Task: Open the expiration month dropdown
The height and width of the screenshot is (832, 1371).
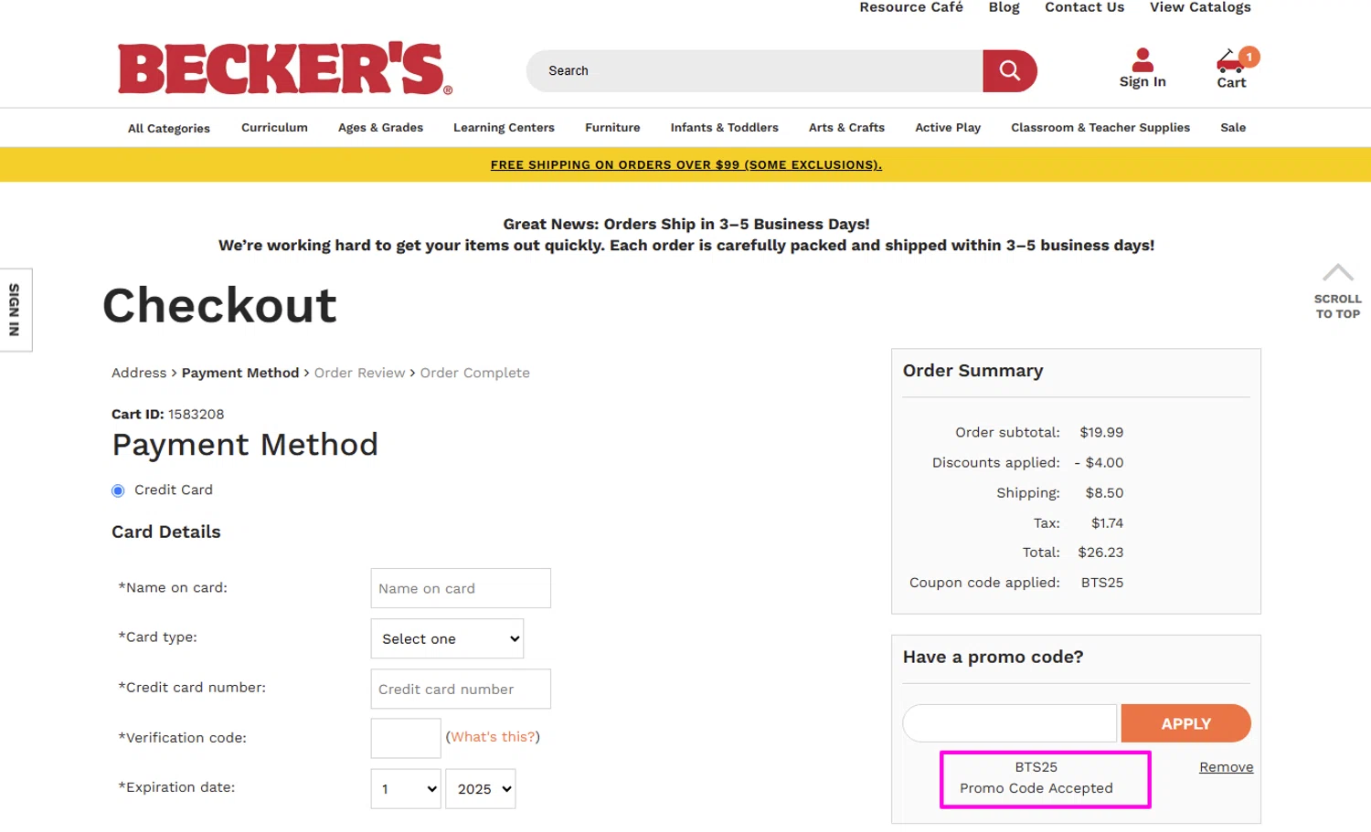Action: [406, 789]
